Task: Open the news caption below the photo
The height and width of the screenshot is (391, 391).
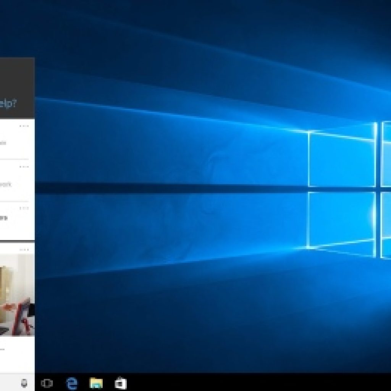Action: pos(3,349)
